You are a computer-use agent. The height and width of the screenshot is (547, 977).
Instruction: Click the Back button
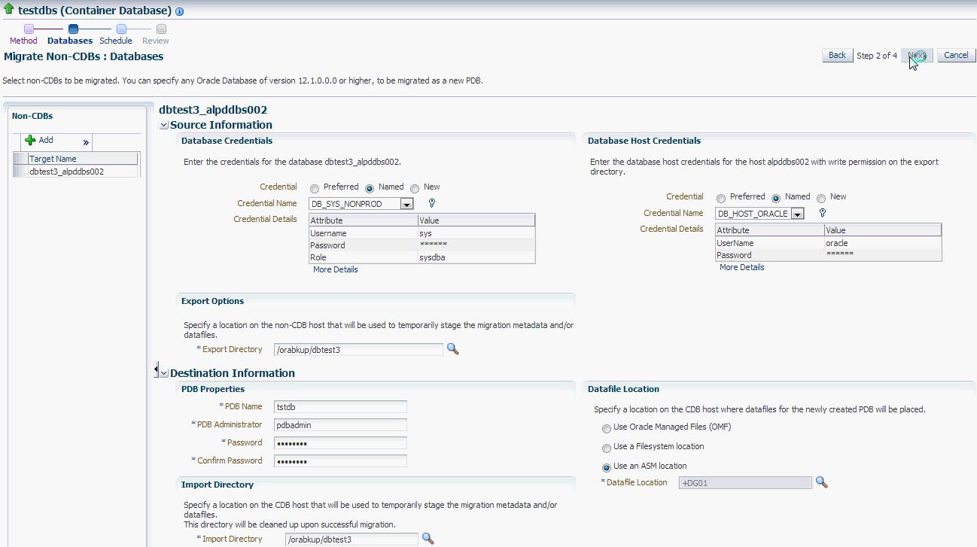click(x=836, y=55)
